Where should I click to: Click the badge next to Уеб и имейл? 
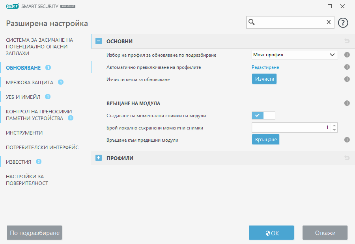(48, 96)
